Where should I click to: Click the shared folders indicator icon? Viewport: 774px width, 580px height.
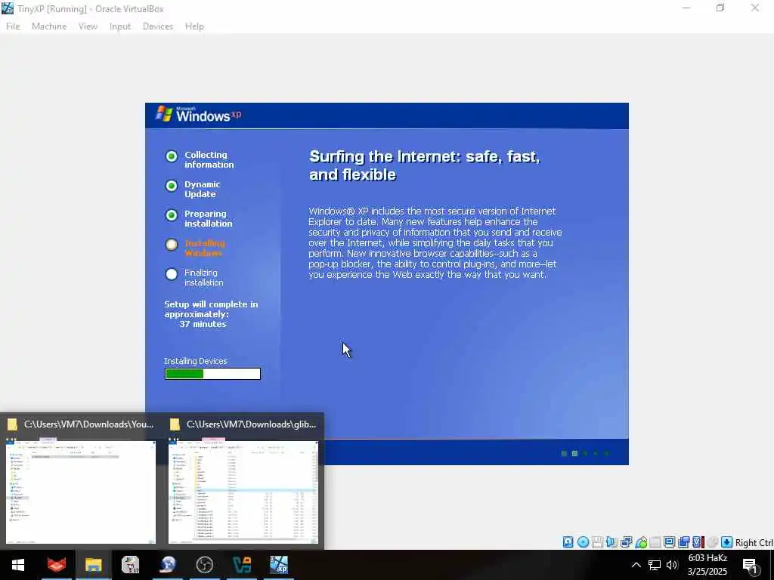[x=655, y=542]
